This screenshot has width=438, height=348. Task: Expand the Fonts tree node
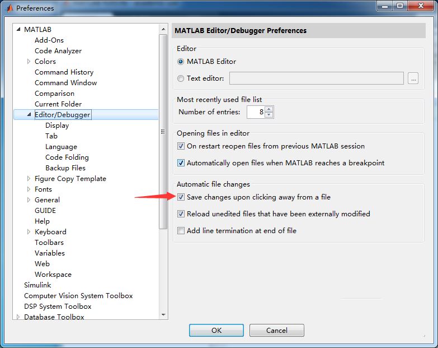pos(29,189)
